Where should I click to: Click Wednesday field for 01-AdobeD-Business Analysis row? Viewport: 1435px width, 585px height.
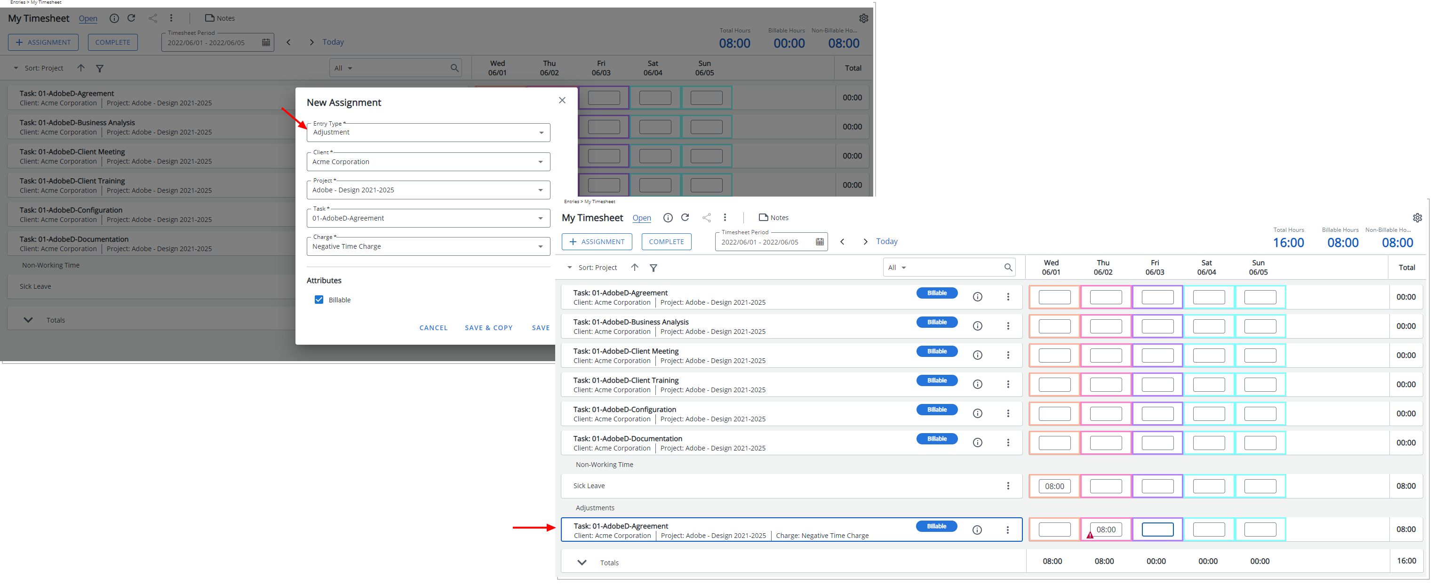[1054, 326]
